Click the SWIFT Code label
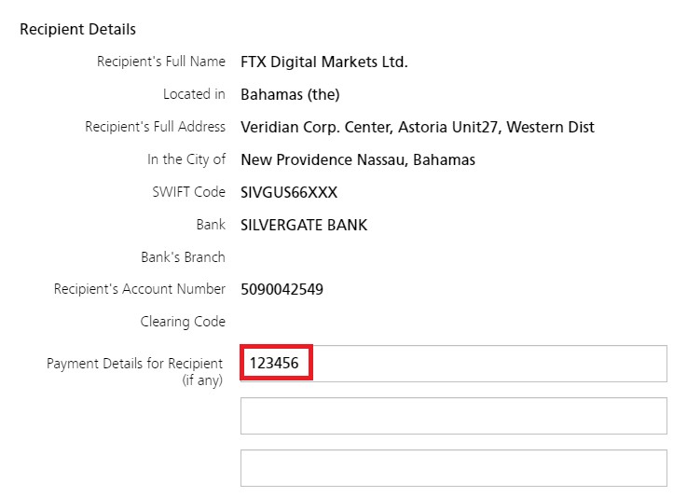Screen dimensions: 687x497 click(189, 192)
